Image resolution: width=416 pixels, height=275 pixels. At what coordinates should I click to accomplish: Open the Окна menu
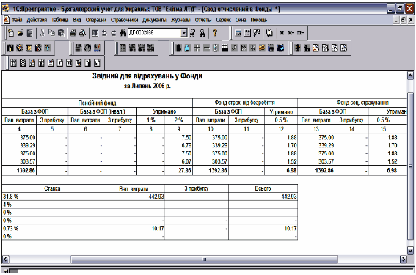point(241,20)
